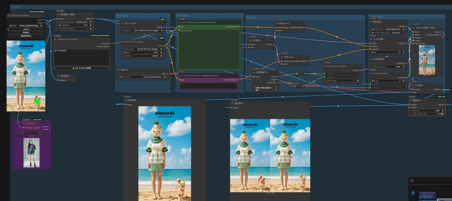The width and height of the screenshot is (452, 201).
Task: Click the upload button in closerAI_touchEdit
Action: (x=26, y=29)
